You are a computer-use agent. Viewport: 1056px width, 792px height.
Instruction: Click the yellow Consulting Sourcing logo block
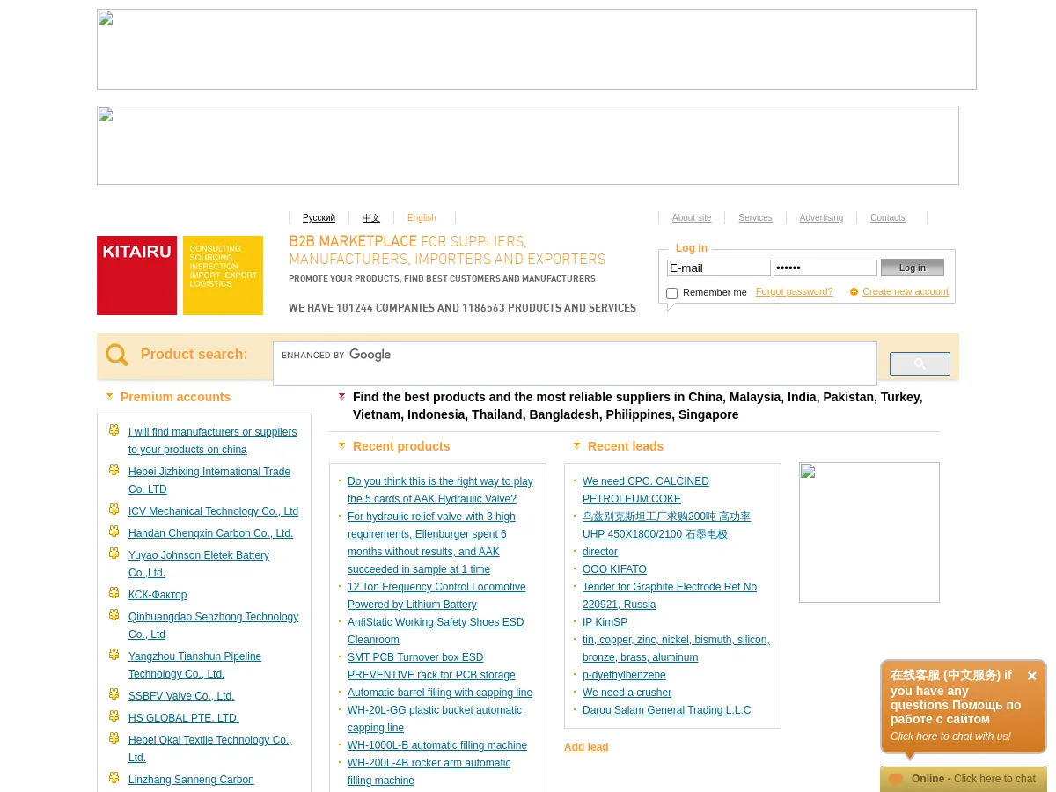pos(223,275)
